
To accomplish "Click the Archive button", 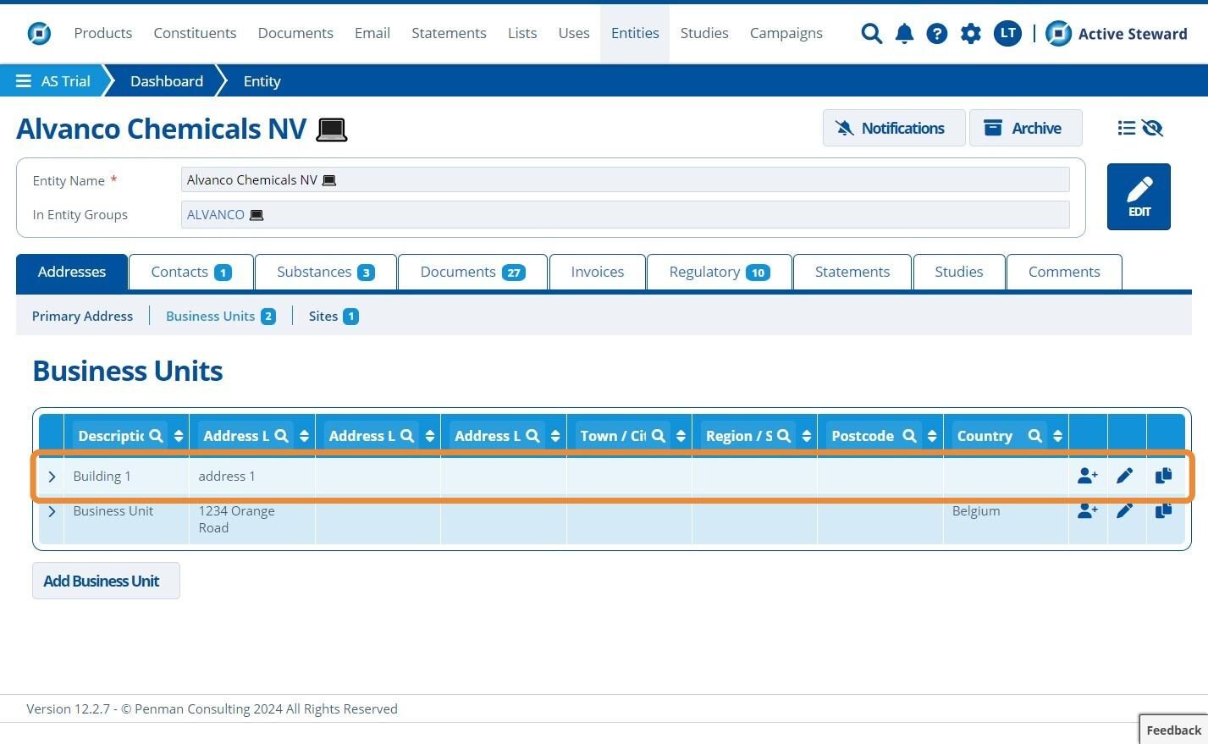I will (1025, 128).
